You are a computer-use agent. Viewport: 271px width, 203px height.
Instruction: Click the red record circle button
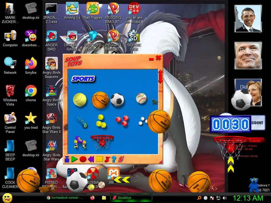click(x=83, y=159)
